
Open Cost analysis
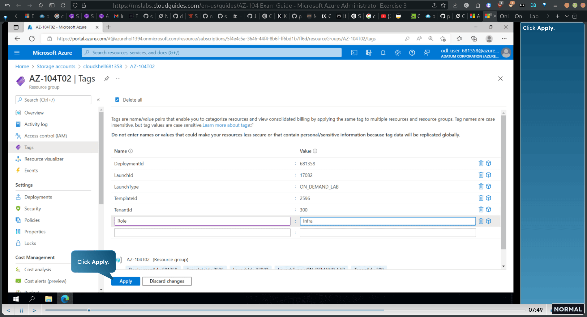(x=38, y=269)
